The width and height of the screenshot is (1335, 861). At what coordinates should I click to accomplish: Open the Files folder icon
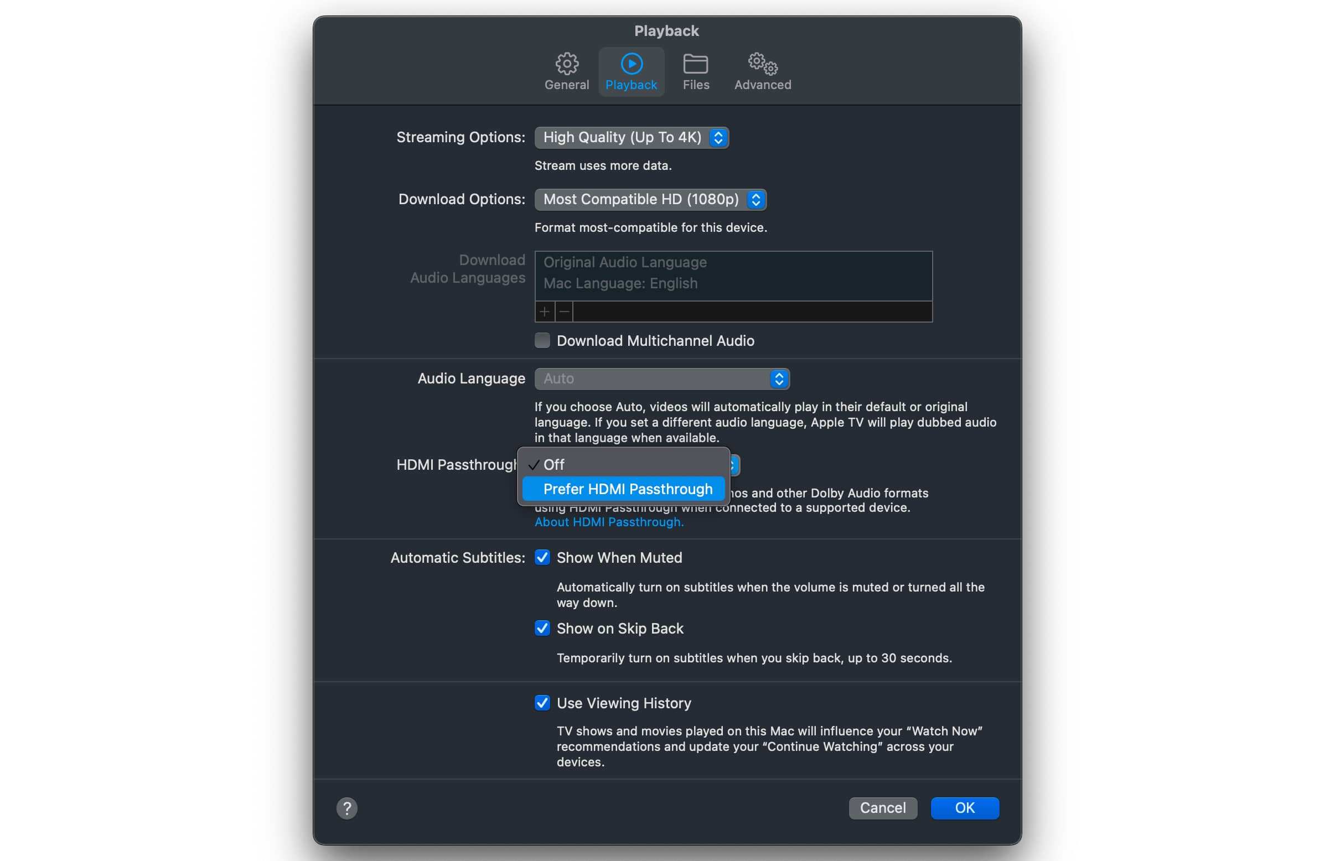[x=695, y=64]
